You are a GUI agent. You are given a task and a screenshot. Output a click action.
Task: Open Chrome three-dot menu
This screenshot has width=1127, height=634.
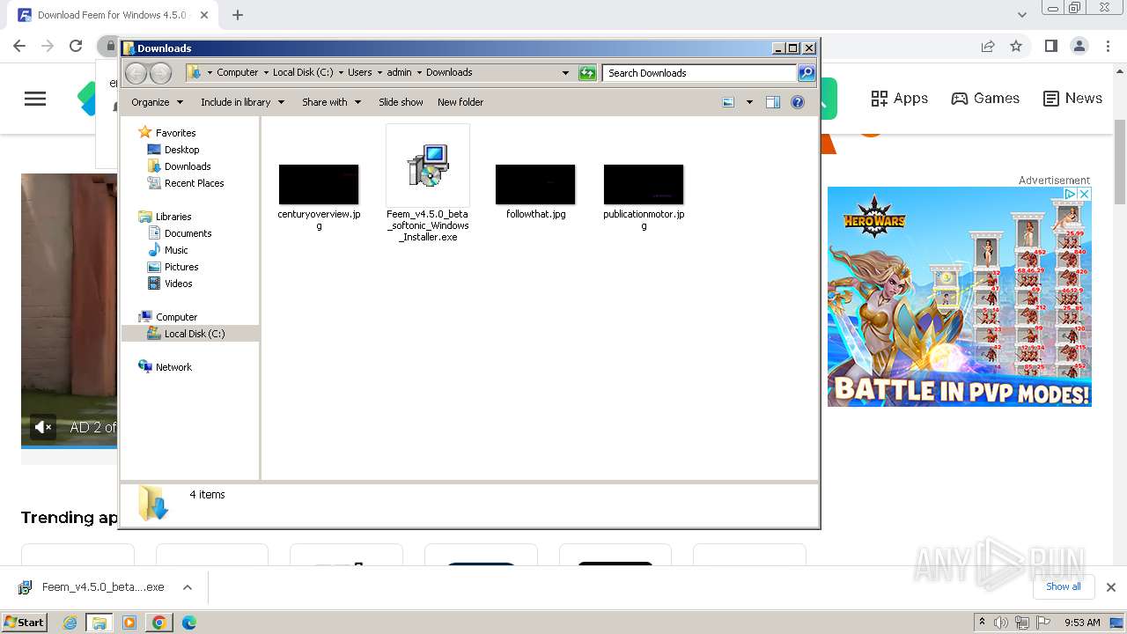tap(1106, 46)
